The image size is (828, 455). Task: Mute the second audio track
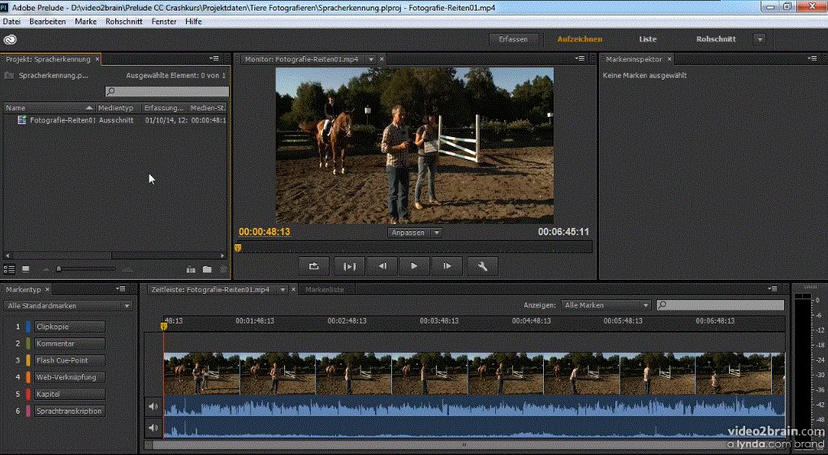click(x=153, y=427)
